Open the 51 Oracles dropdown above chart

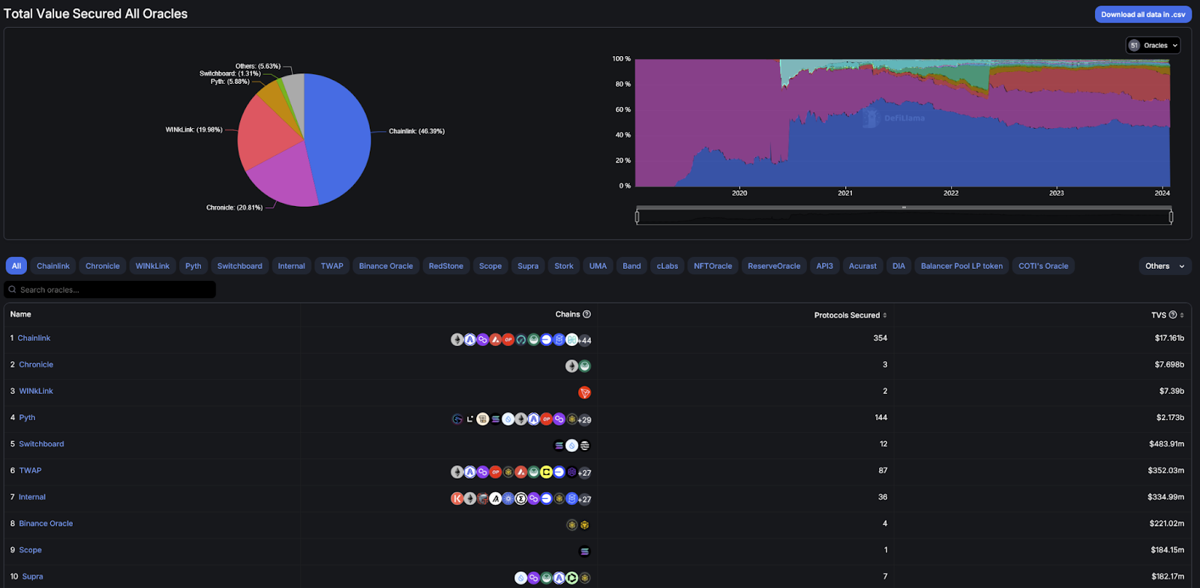point(1153,46)
